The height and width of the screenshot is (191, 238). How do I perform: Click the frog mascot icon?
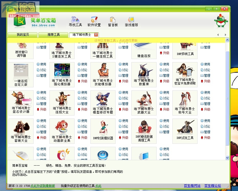pyautogui.click(x=221, y=21)
